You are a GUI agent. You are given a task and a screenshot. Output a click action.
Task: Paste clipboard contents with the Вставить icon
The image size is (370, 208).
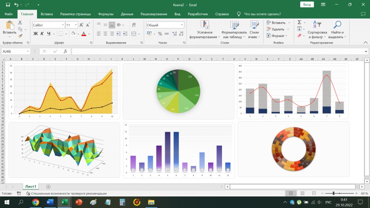10,25
